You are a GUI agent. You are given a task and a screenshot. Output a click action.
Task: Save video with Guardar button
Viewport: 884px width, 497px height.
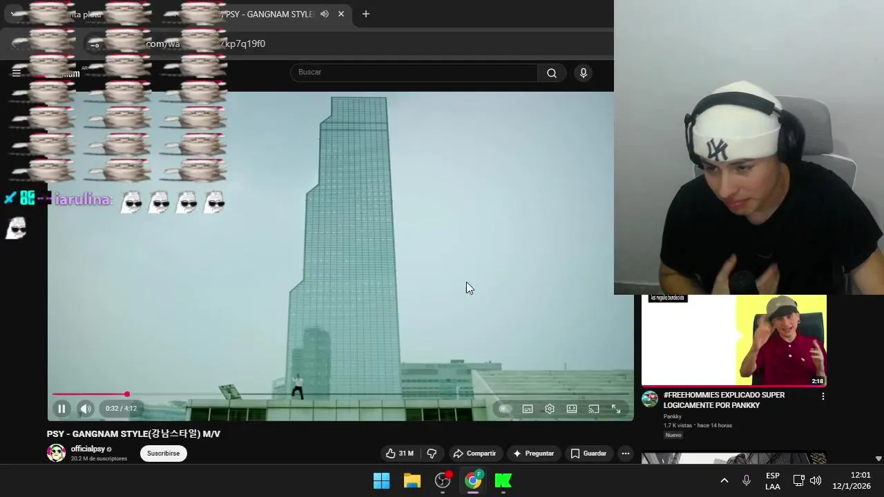tap(588, 454)
